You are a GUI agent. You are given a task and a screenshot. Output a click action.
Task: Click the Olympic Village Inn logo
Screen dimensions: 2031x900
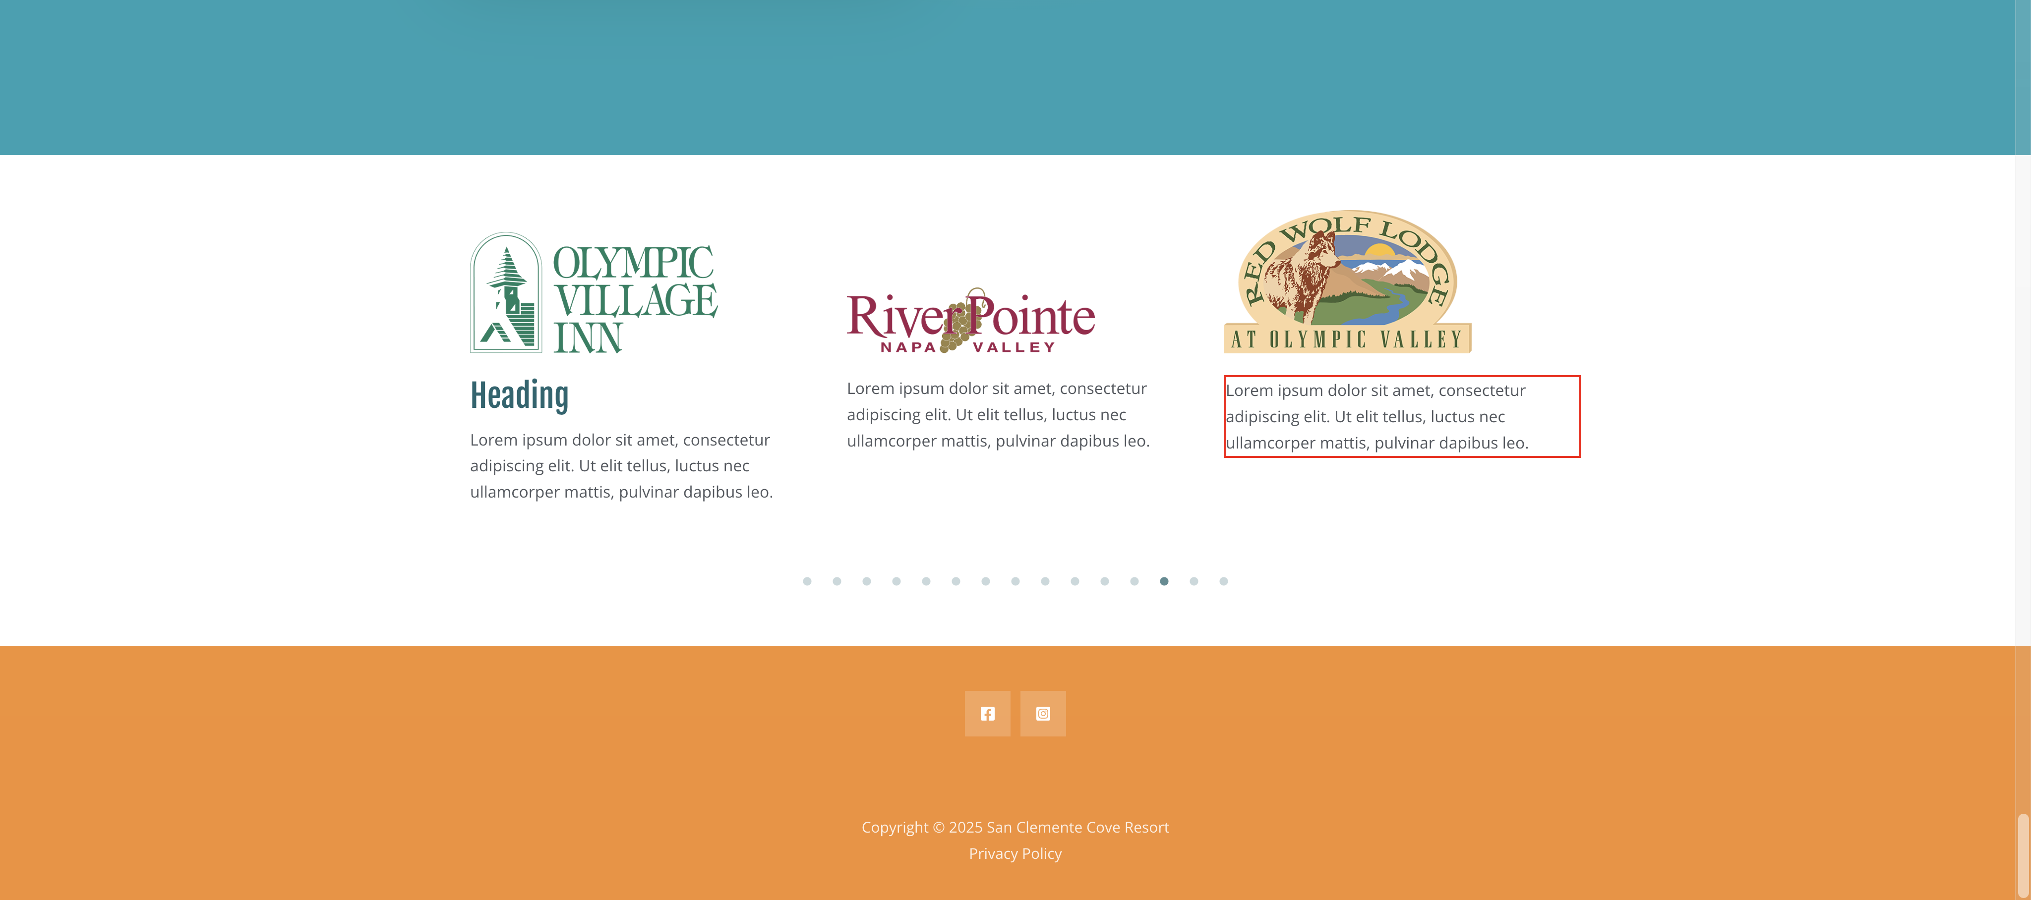pos(594,292)
